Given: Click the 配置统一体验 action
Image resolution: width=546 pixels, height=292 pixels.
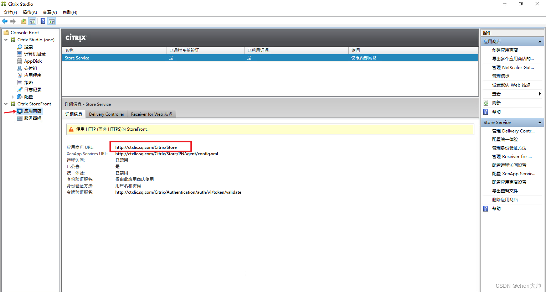Looking at the screenshot, I should tap(505, 140).
